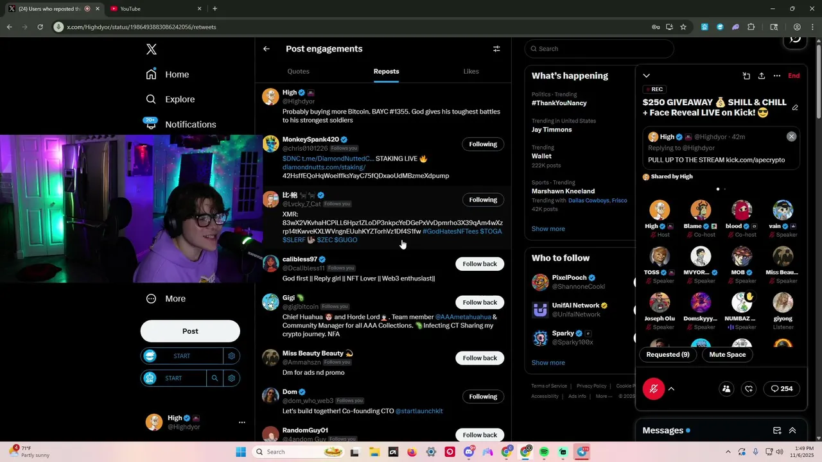Click the Space share icon
Image resolution: width=822 pixels, height=462 pixels.
coord(762,76)
